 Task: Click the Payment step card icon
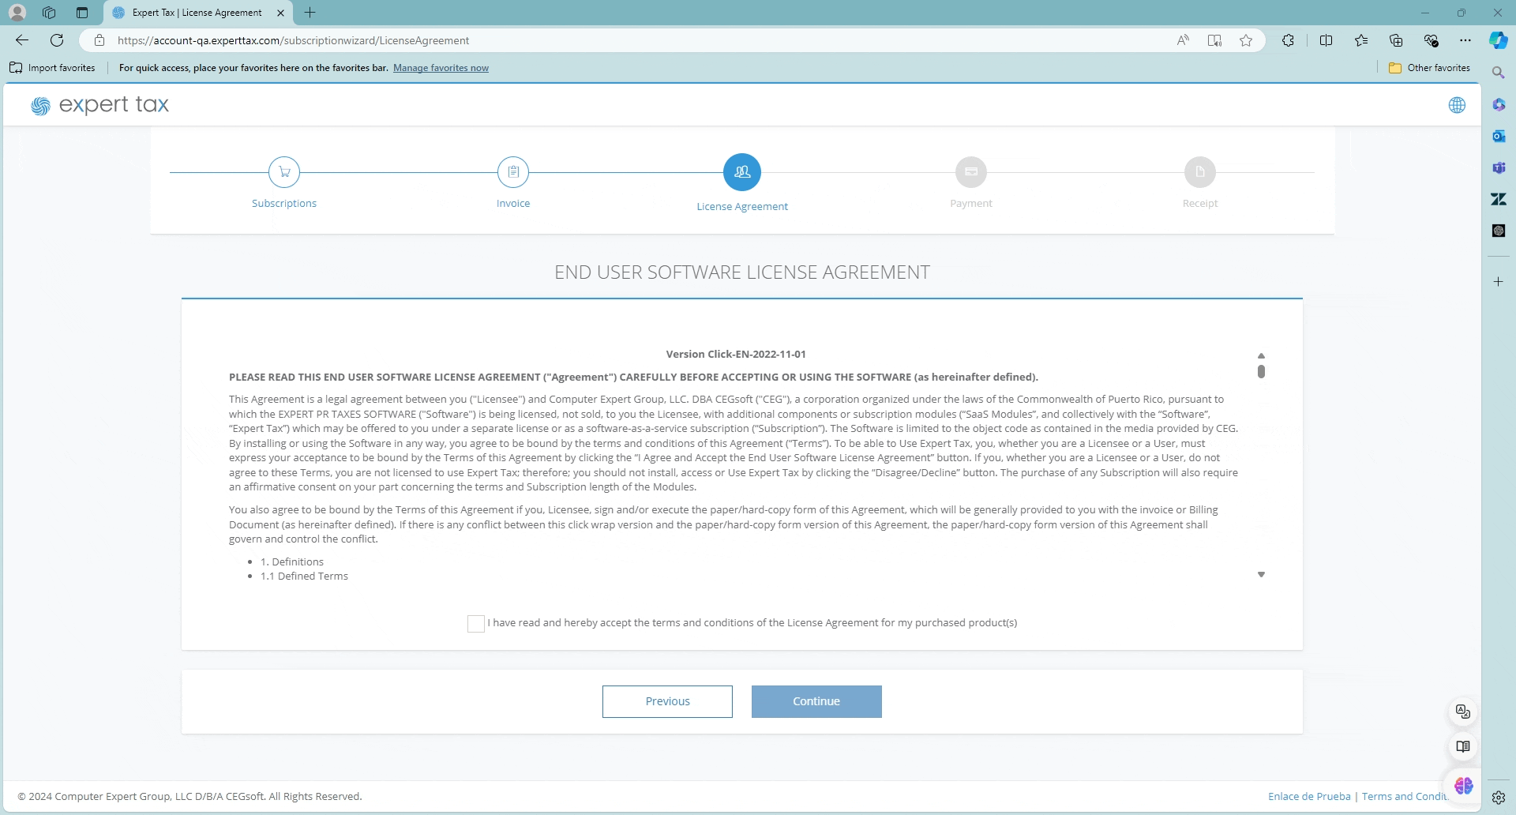pyautogui.click(x=971, y=172)
